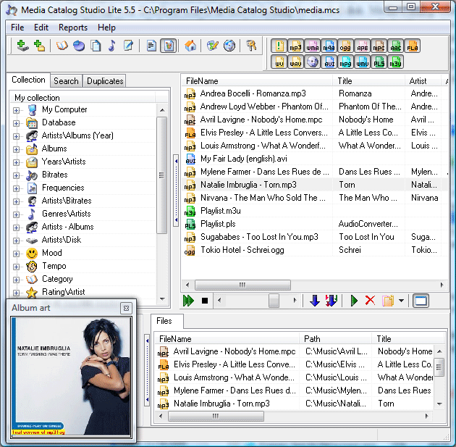Switch to the Duplicates tab

pos(105,80)
